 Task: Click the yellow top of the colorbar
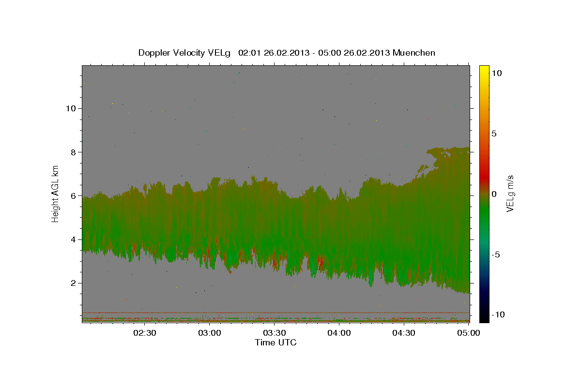point(484,70)
